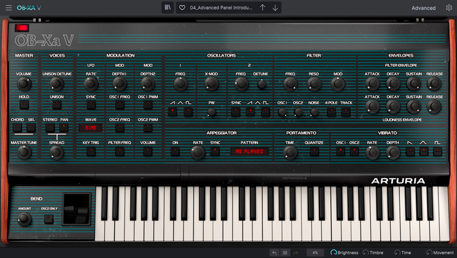Adjust the arpeggiator RATE knob
The width and height of the screenshot is (457, 258).
click(198, 152)
